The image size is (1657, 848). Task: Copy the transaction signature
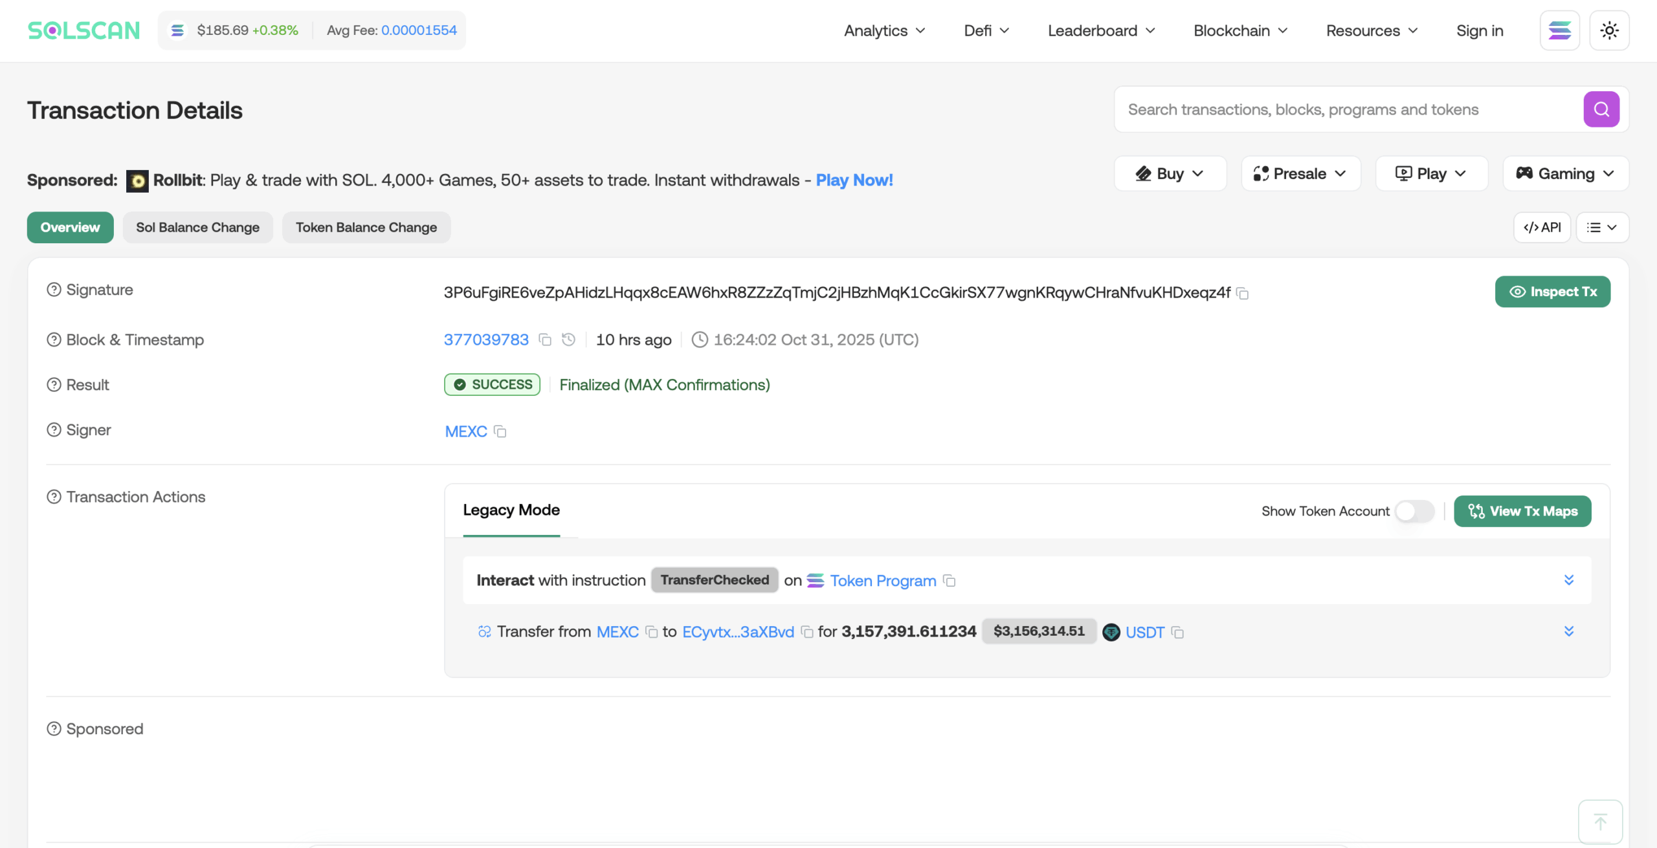(x=1242, y=294)
